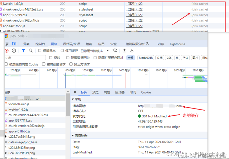Switch to the 网络 tab
This screenshot has height=159, width=229.
click(x=54, y=44)
